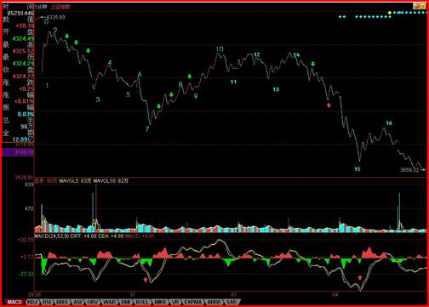
Task: Click the yellow dot marker at top right
Action: (x=390, y=13)
